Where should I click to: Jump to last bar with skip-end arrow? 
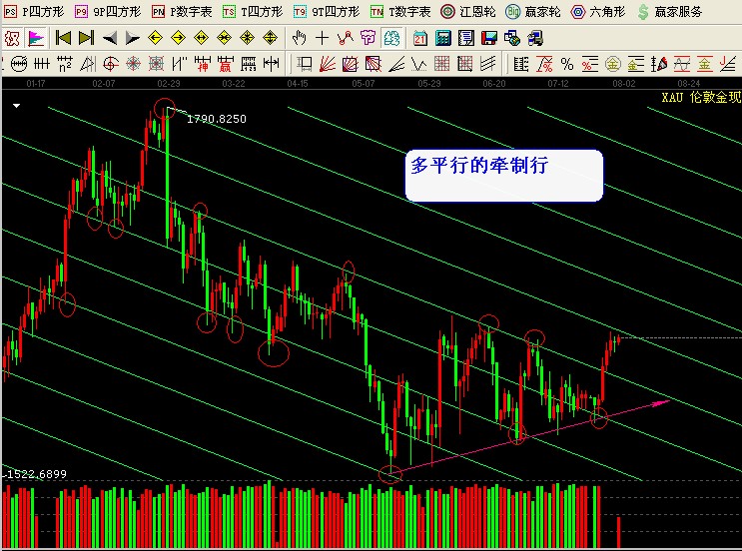(86, 39)
